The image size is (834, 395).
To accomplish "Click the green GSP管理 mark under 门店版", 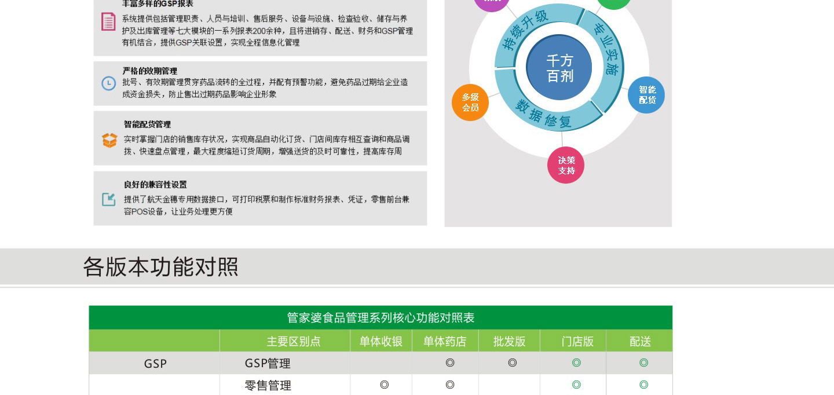I will pyautogui.click(x=576, y=363).
